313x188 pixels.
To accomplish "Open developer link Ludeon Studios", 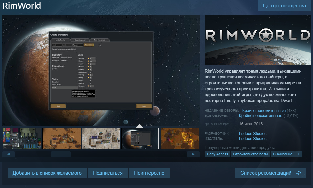I will click(x=253, y=134).
